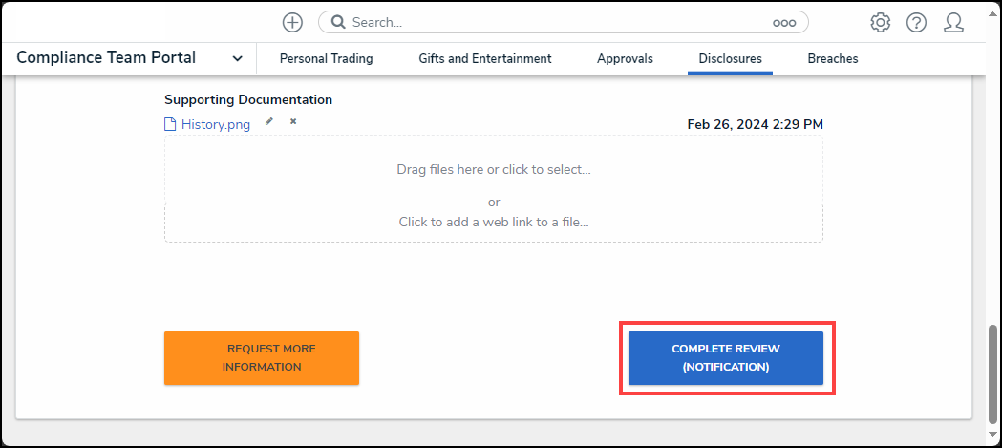Edit History.png with the pencil icon
The width and height of the screenshot is (1002, 448).
point(269,121)
